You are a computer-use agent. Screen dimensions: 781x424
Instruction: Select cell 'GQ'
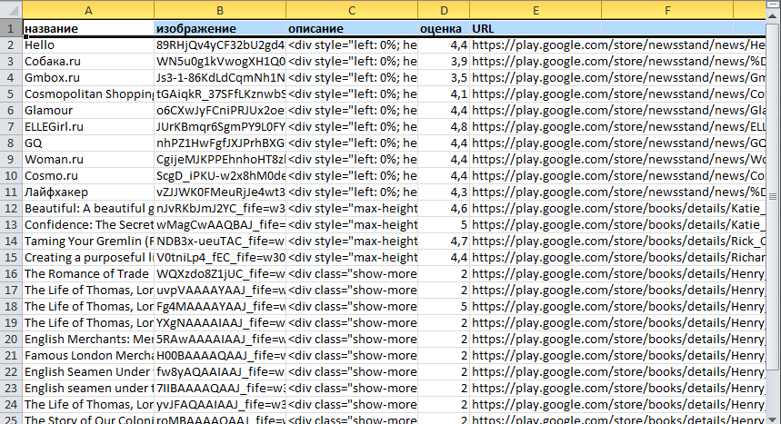tap(88, 143)
